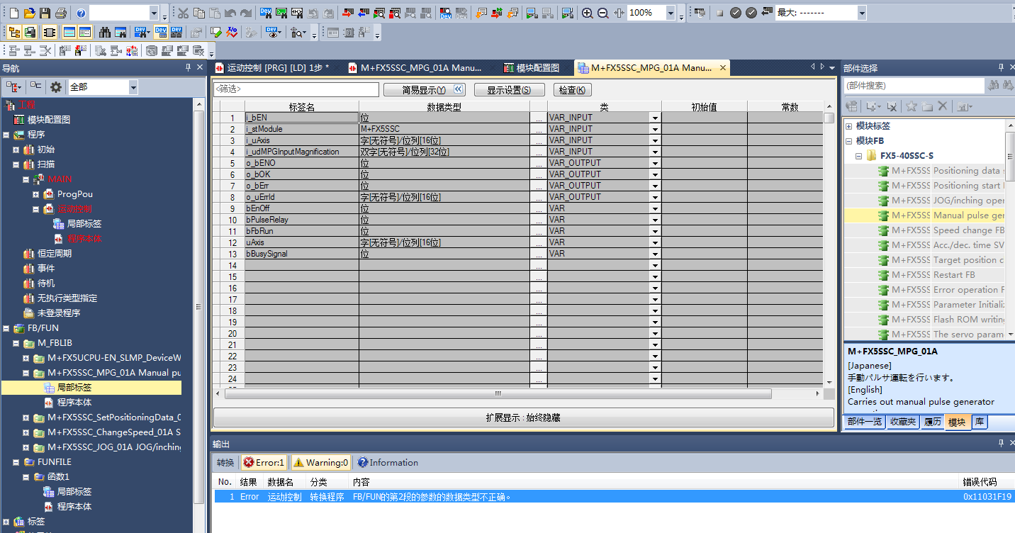Switch to the 模块配置图 editor tab

(532, 67)
